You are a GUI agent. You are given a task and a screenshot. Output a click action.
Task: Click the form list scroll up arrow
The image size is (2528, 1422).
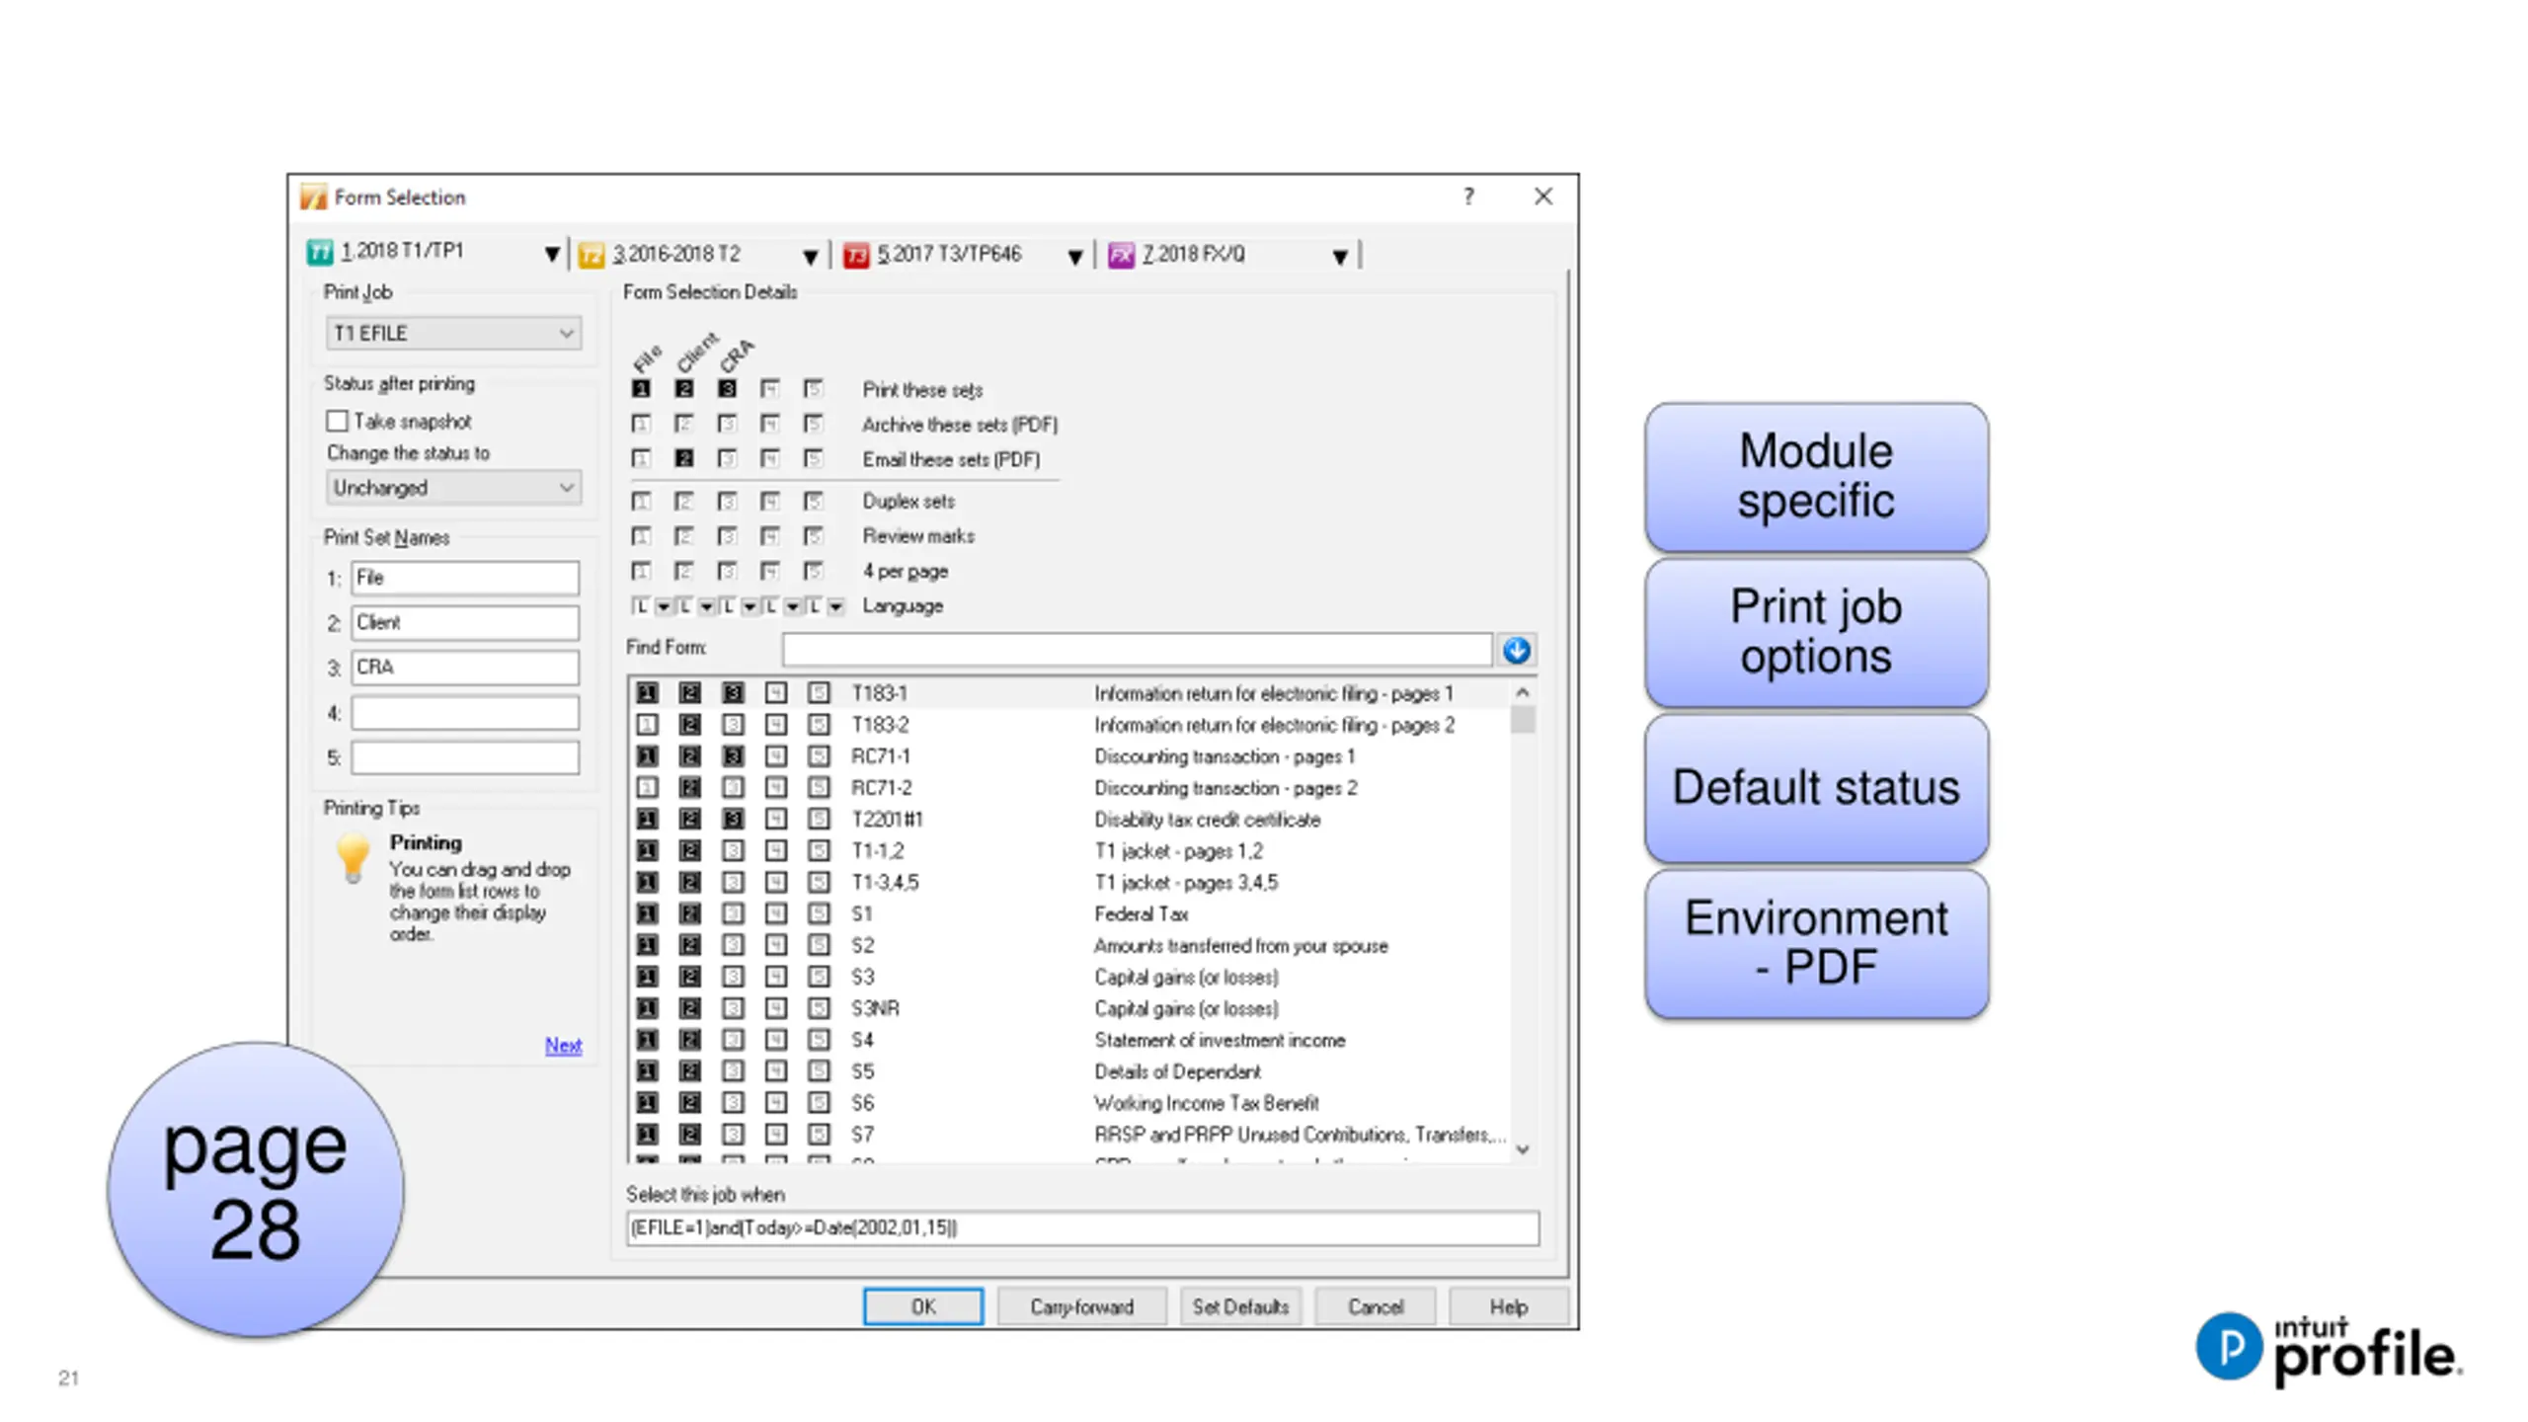pyautogui.click(x=1523, y=692)
